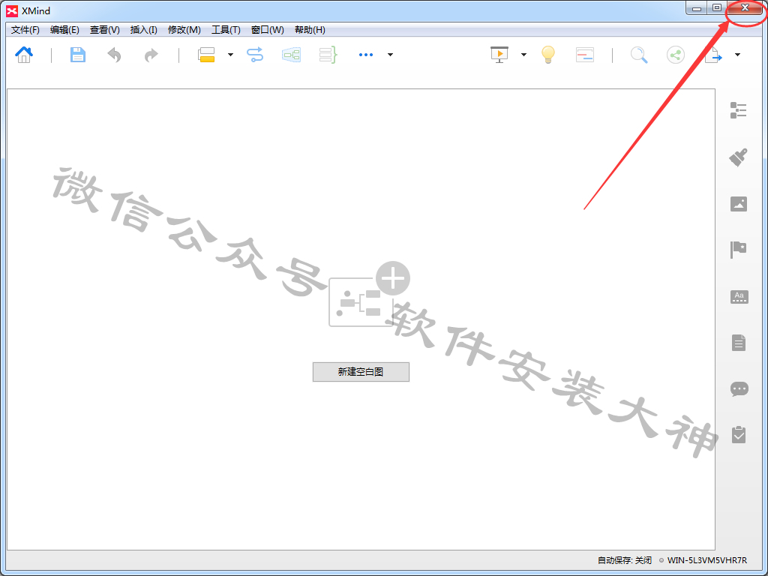Viewport: 768px width, 576px height.
Task: Click the Save floppy disk icon
Action: click(78, 54)
